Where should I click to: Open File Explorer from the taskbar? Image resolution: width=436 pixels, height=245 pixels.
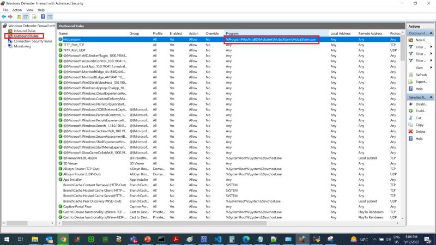click(35, 239)
